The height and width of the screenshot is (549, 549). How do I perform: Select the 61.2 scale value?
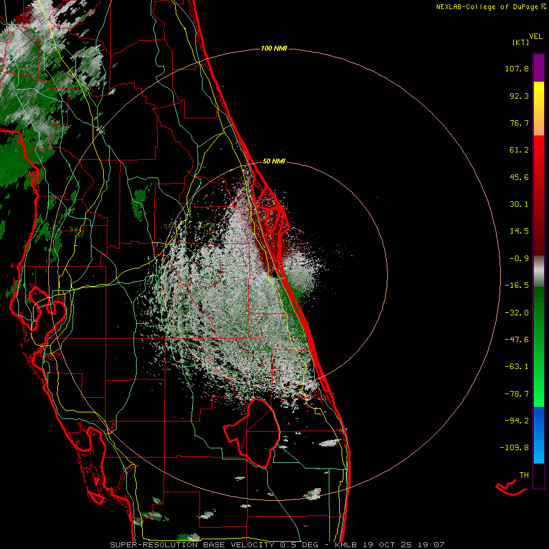click(x=519, y=150)
